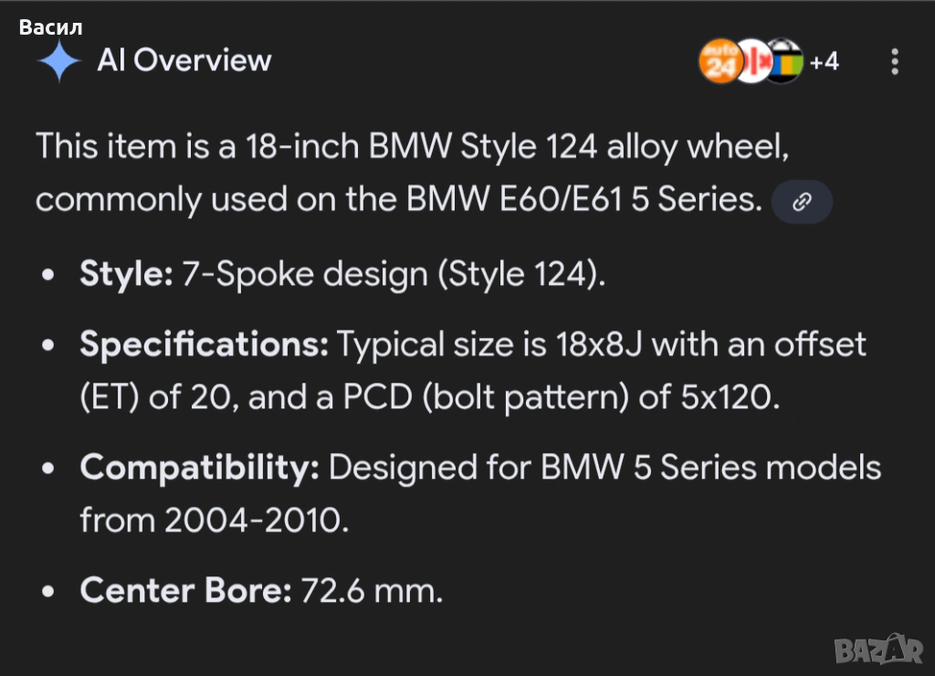The image size is (935, 676).
Task: Open the three-dot more options menu
Action: pyautogui.click(x=895, y=61)
